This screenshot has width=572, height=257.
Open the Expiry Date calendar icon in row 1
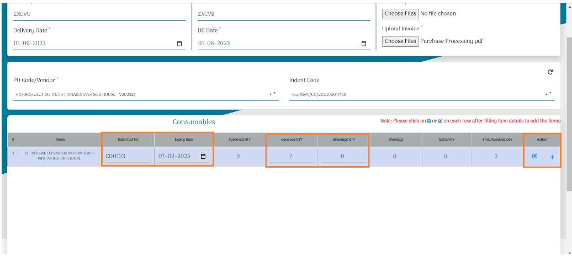coord(203,157)
